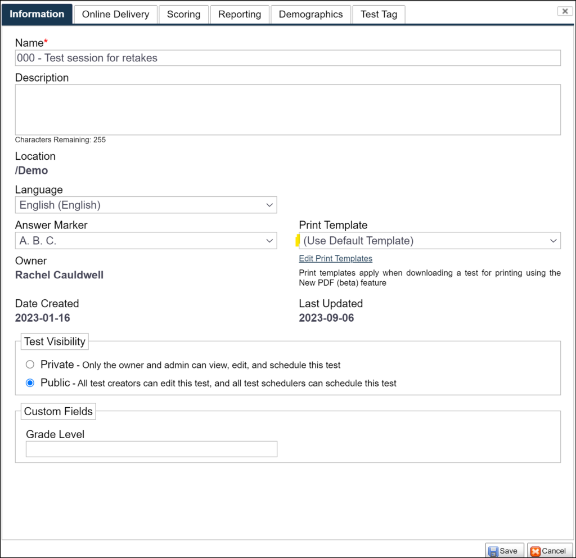Follow the Edit Print Templates link
576x558 pixels.
(335, 259)
